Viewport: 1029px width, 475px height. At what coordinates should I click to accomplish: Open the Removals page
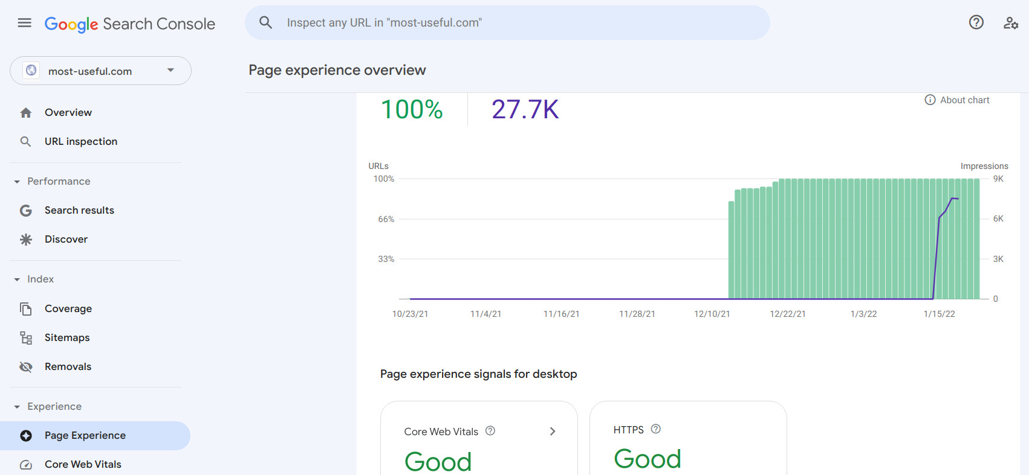pyautogui.click(x=68, y=366)
